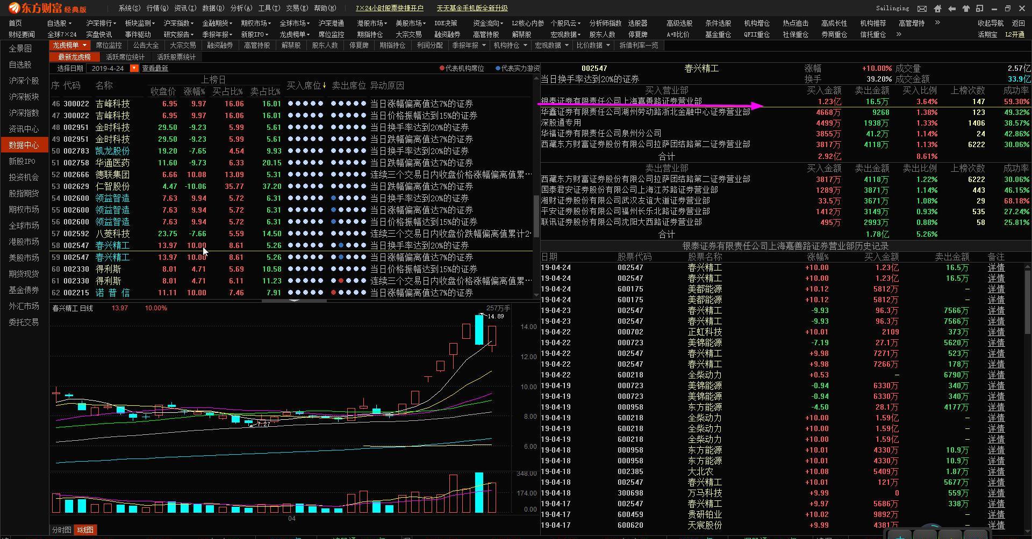Click the back arrow icon in title bar
This screenshot has width=1032, height=539.
point(952,9)
